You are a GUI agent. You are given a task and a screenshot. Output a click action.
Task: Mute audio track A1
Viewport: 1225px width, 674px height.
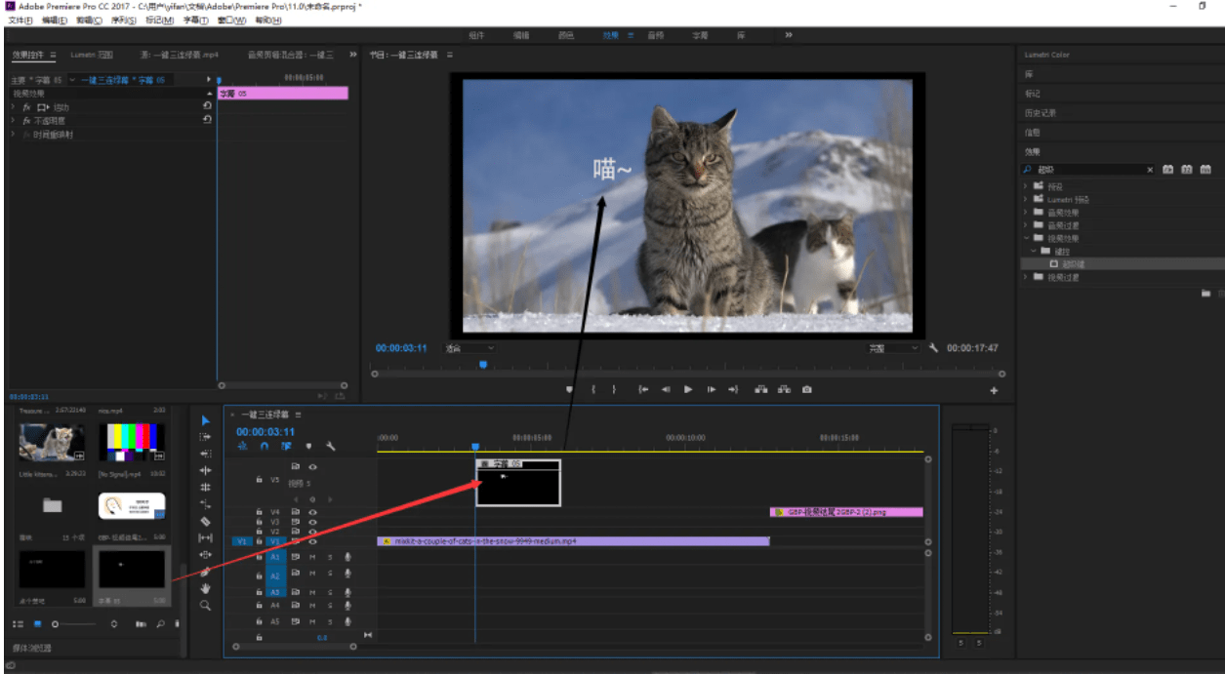(x=312, y=557)
